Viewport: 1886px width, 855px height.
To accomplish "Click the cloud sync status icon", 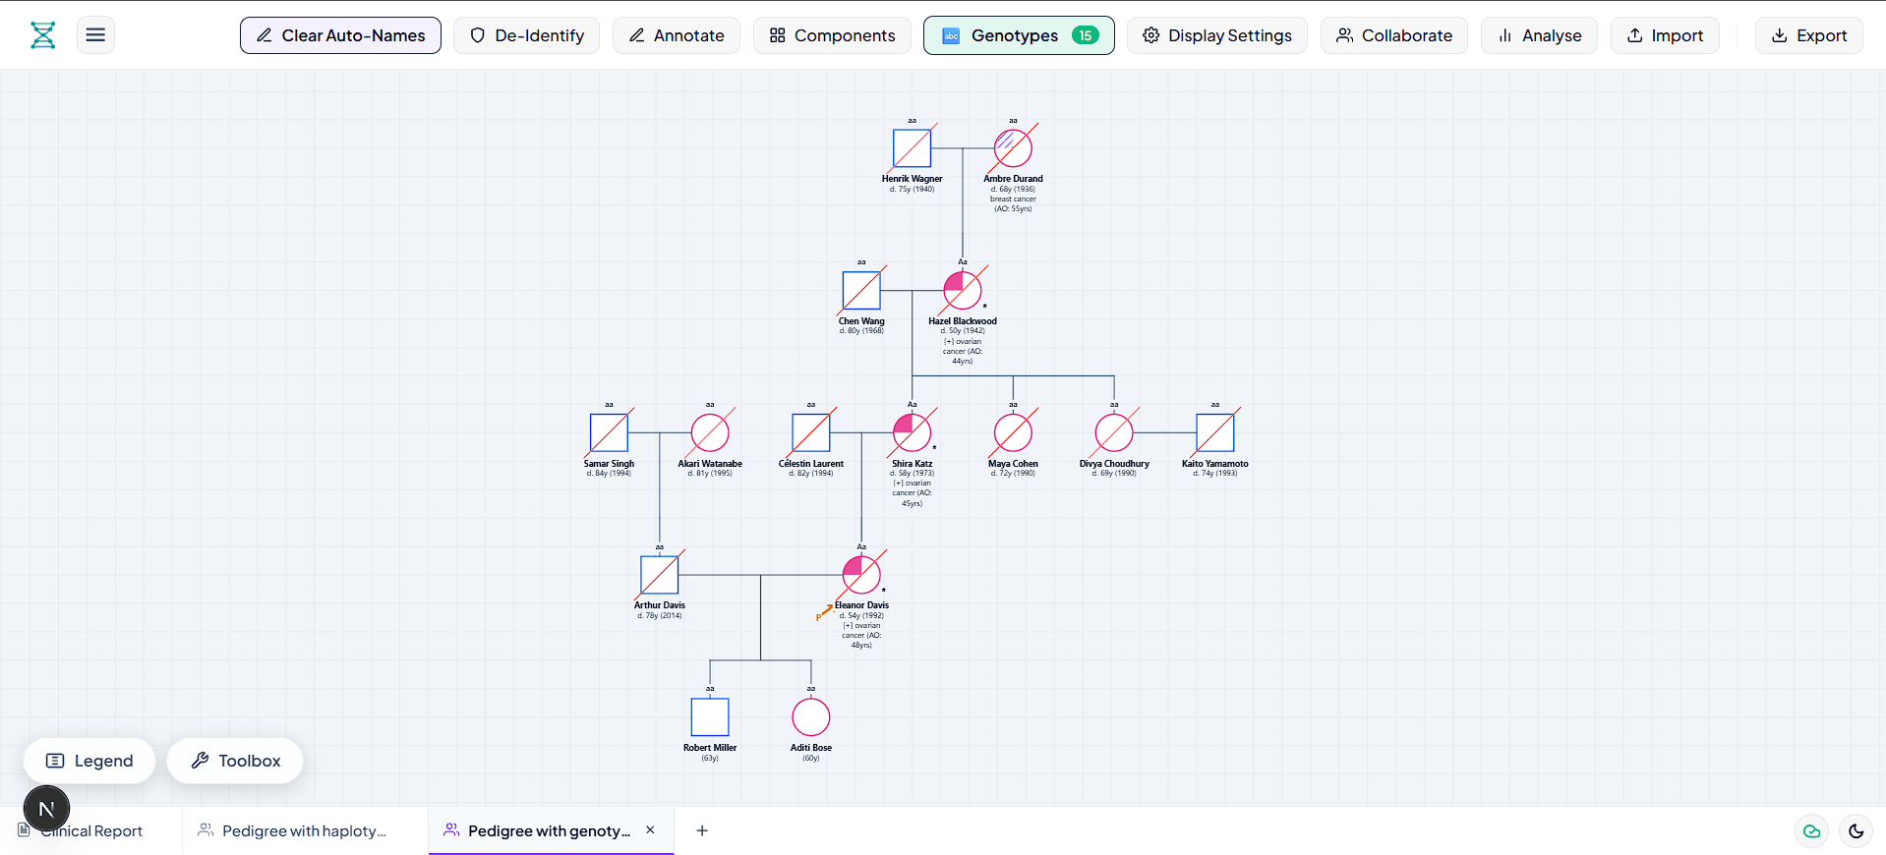I will point(1811,831).
